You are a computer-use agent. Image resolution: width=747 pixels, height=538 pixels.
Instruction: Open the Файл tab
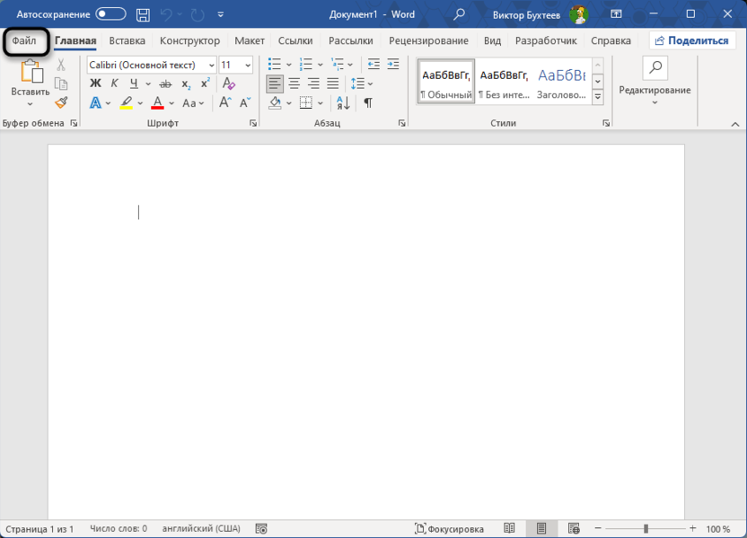[x=24, y=40]
